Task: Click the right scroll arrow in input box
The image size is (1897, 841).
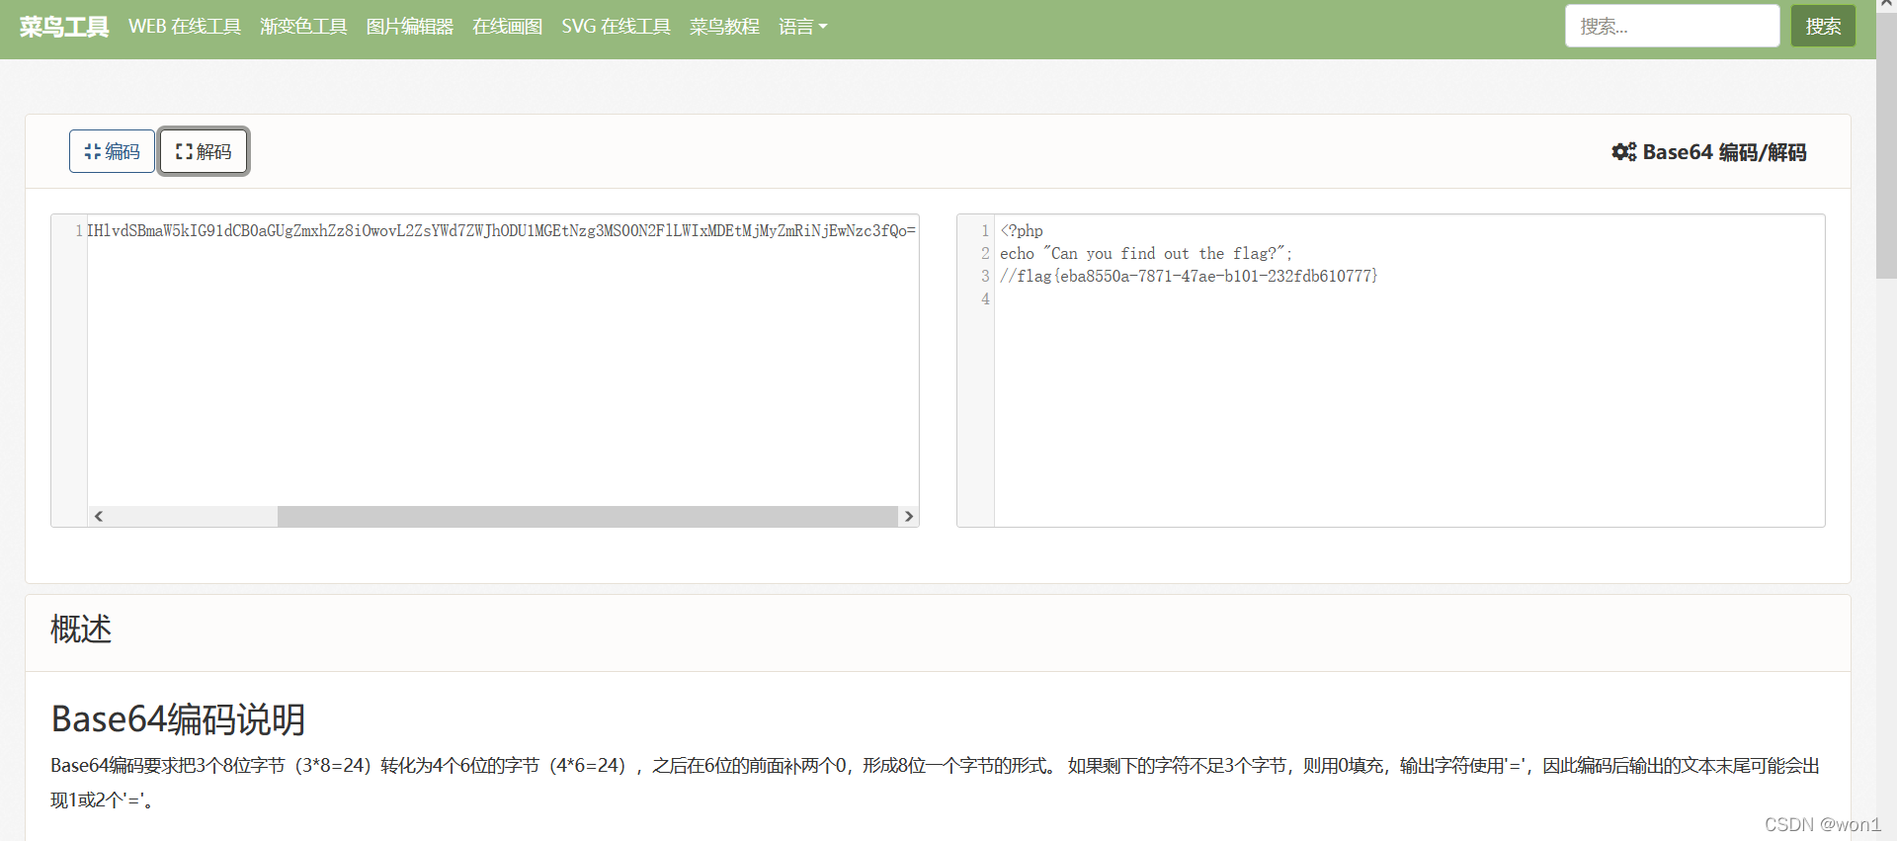Action: 908,517
